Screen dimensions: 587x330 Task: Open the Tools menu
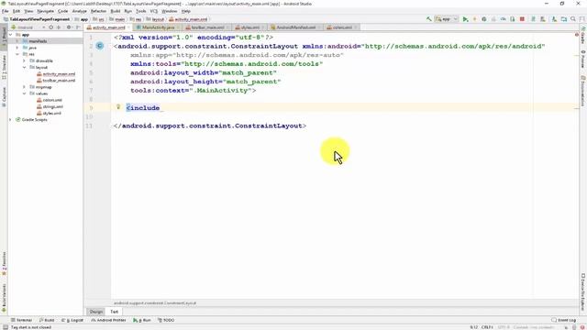click(140, 11)
